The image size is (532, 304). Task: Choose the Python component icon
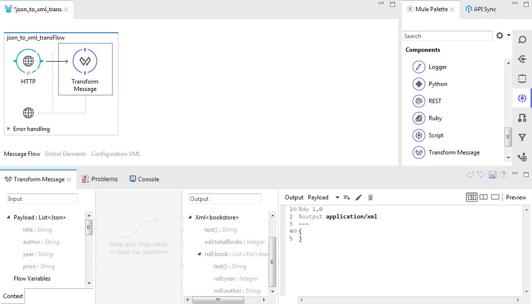[418, 84]
